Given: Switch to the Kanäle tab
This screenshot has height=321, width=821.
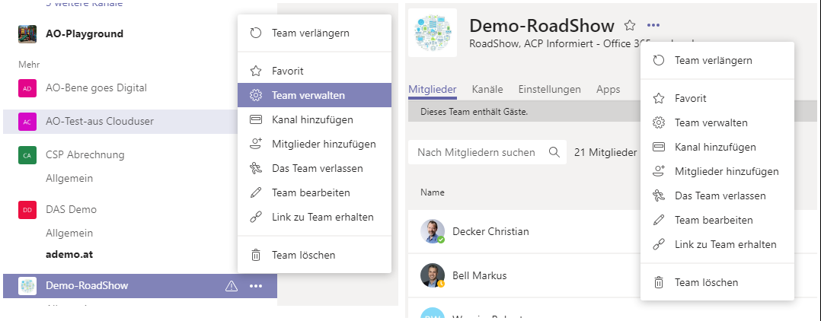Looking at the screenshot, I should point(487,90).
